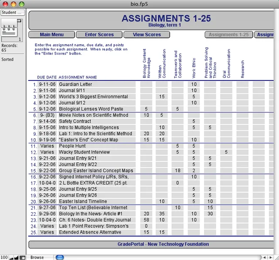Image resolution: width=279 pixels, height=260 pixels.
Task: Click the "Easter's End" Concept Map name
Action: [97, 140]
